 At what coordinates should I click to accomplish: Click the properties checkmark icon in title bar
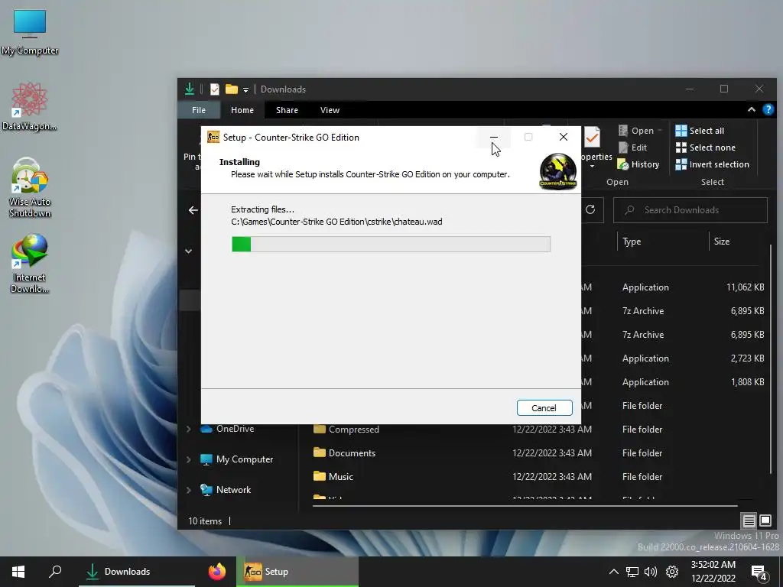coord(215,89)
